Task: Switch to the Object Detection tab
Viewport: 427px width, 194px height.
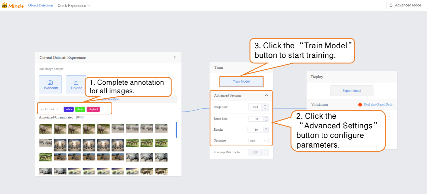Action: 41,6
